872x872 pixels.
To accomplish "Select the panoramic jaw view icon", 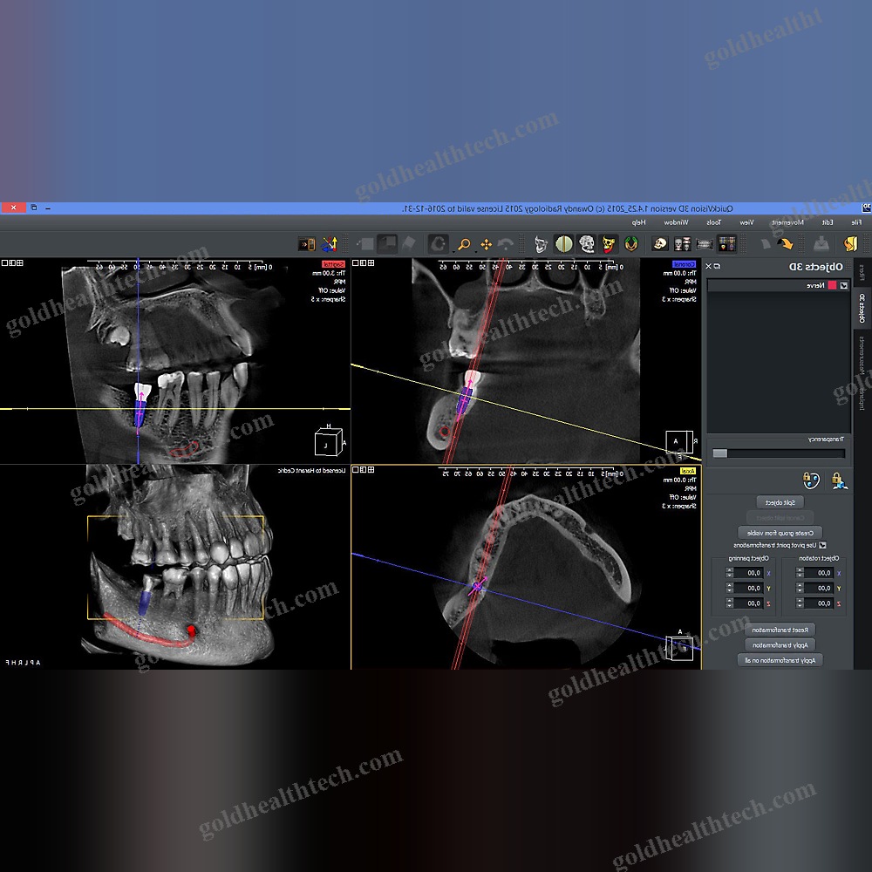I will click(704, 243).
